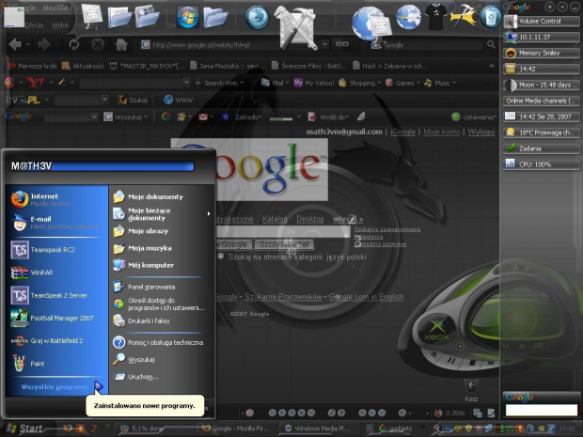The width and height of the screenshot is (583, 437).
Task: Click the Firefox URL address field
Action: point(230,45)
